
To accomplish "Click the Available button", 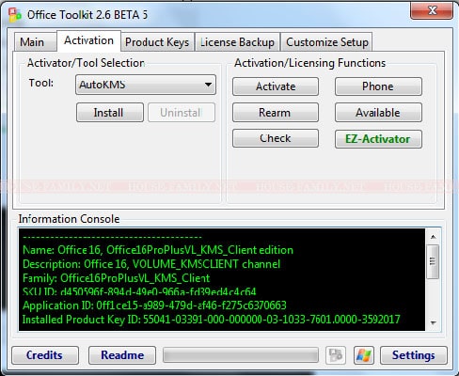I will pos(378,113).
